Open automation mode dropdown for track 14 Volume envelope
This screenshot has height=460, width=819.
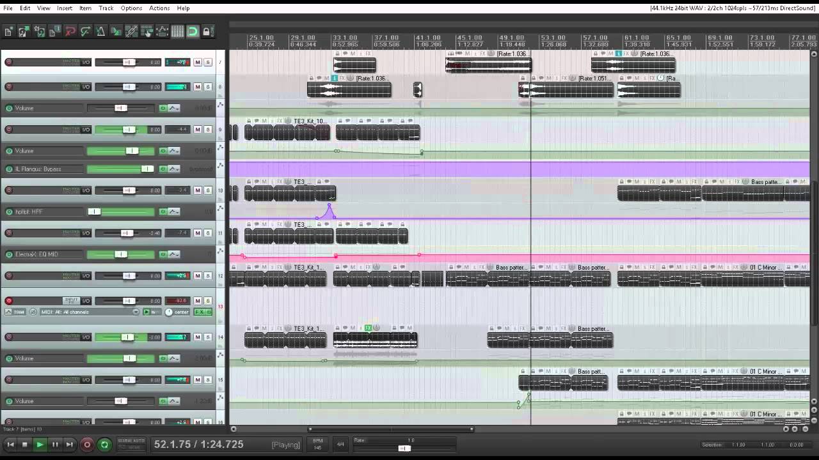[x=173, y=358]
